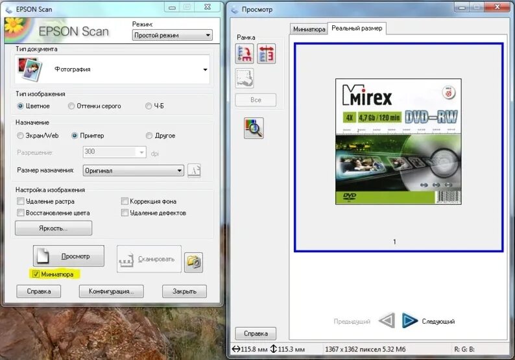Click the Все button in the Рамка panel
This screenshot has width=515, height=360.
pyautogui.click(x=256, y=100)
